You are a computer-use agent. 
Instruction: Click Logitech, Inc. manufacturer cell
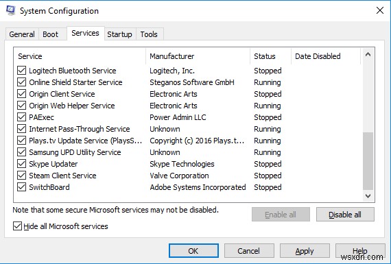coord(172,71)
